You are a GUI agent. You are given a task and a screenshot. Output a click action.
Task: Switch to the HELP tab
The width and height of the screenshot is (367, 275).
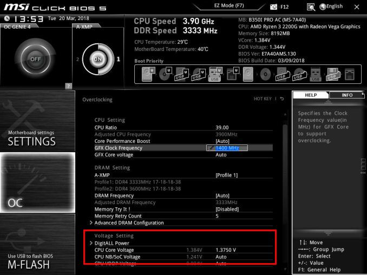tap(311, 95)
